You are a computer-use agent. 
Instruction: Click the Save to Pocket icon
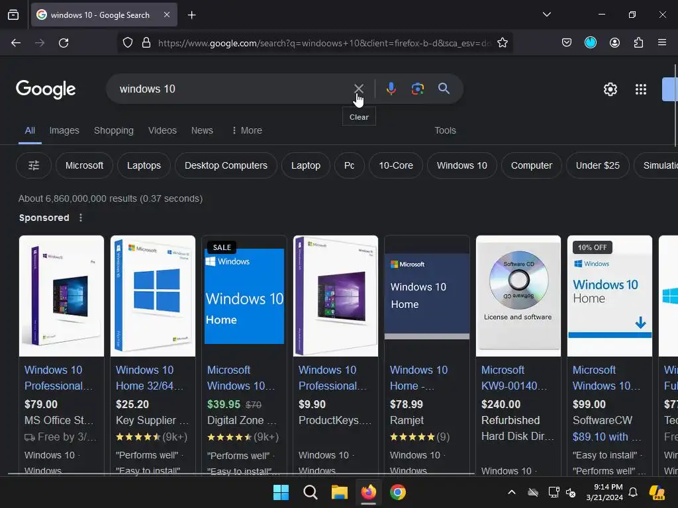(x=567, y=42)
